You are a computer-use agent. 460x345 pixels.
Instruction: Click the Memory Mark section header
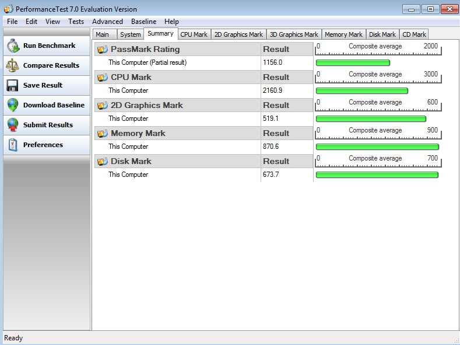click(177, 133)
